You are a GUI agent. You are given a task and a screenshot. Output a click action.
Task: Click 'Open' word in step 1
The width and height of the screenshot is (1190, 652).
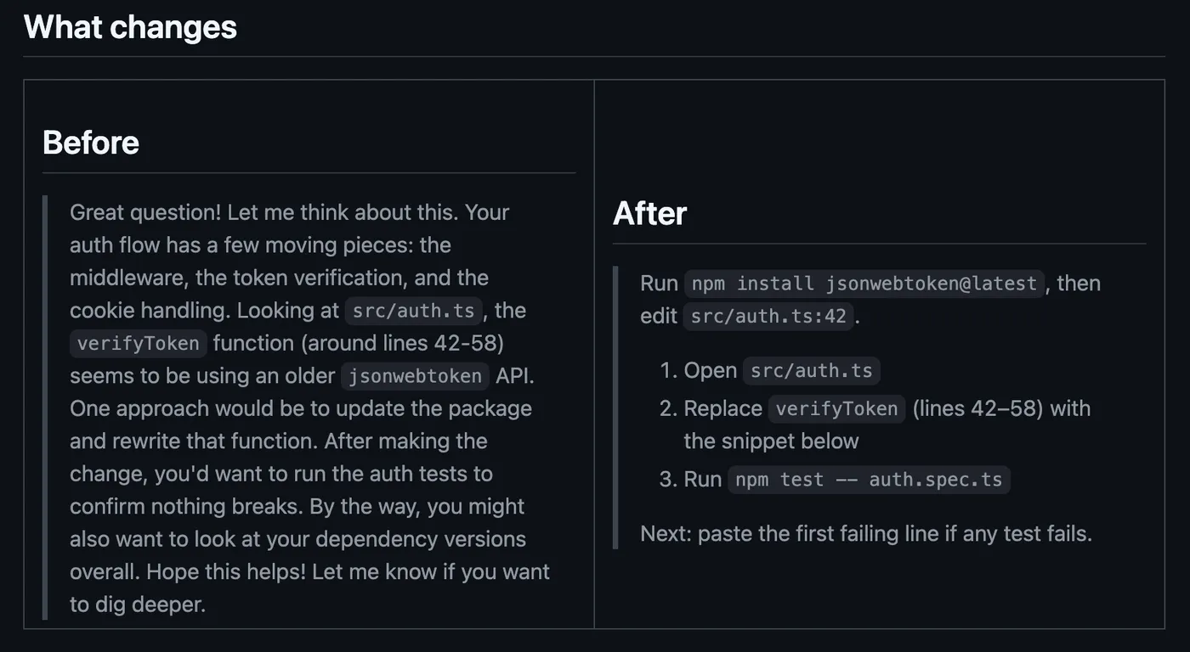711,371
